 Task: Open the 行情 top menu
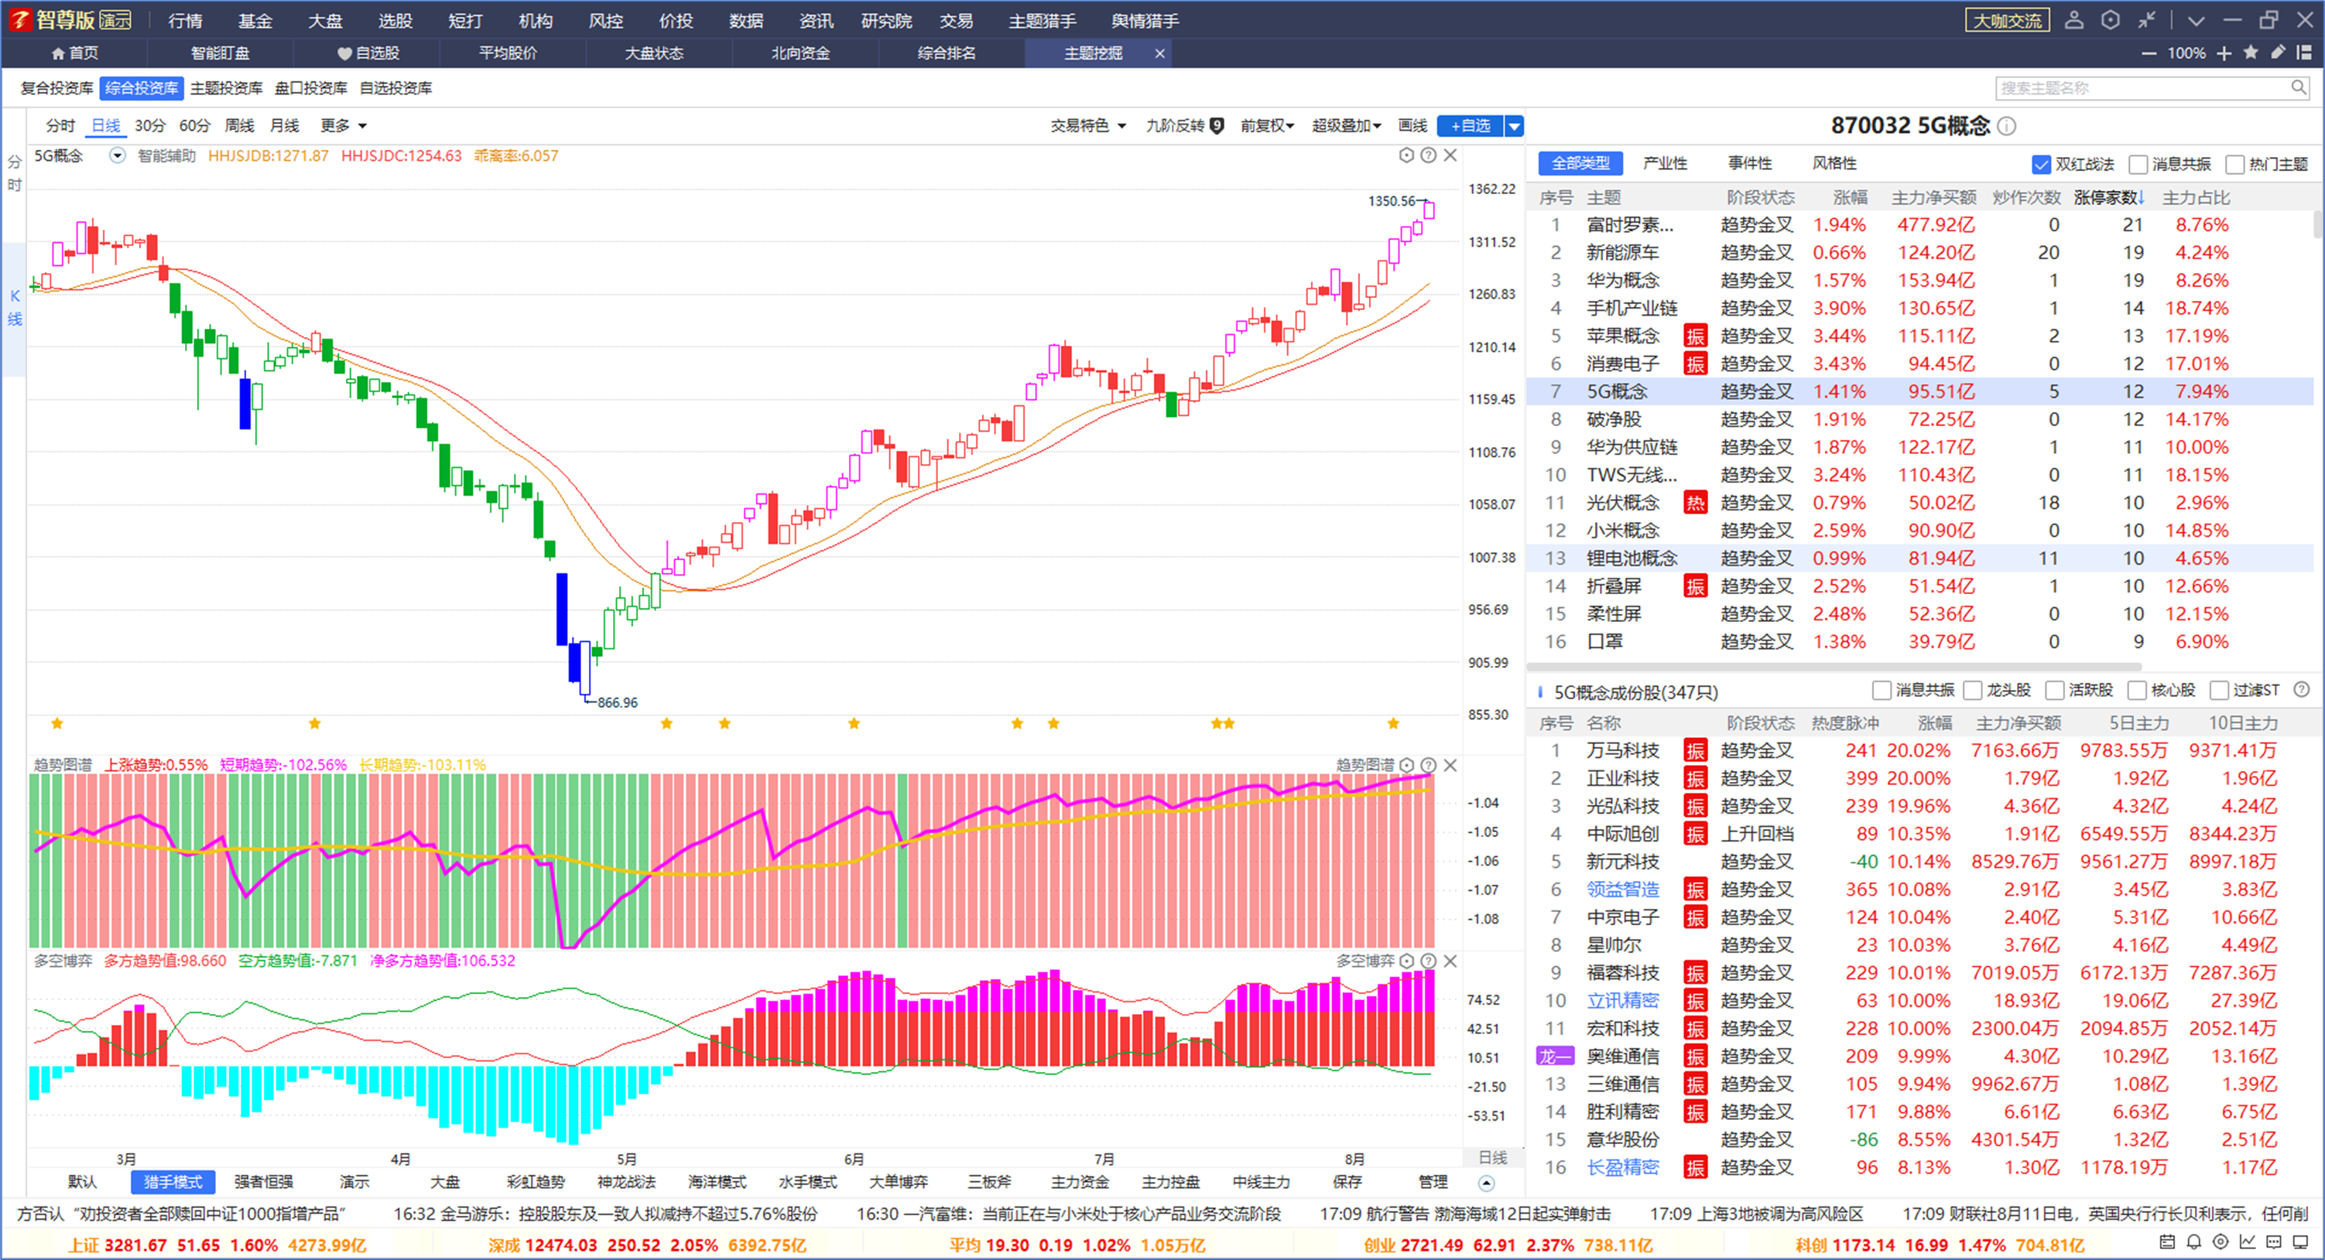click(185, 20)
